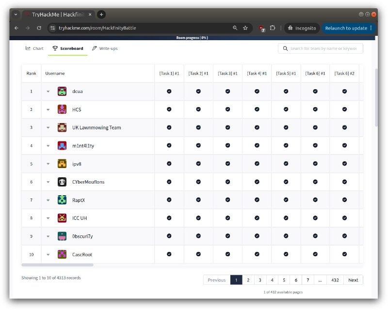This screenshot has width=388, height=310.
Task: Open the Write-ups tab
Action: coord(105,48)
